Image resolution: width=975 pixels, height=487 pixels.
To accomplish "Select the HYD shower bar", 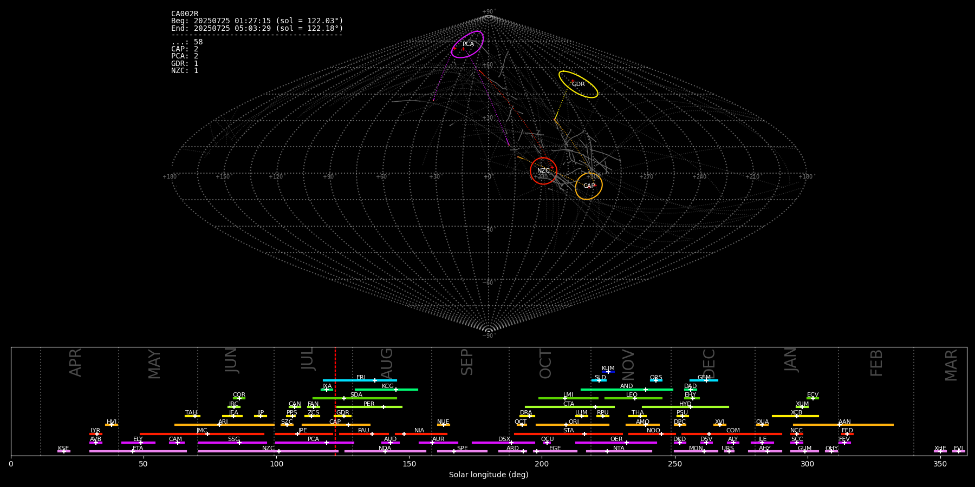I will pos(685,407).
